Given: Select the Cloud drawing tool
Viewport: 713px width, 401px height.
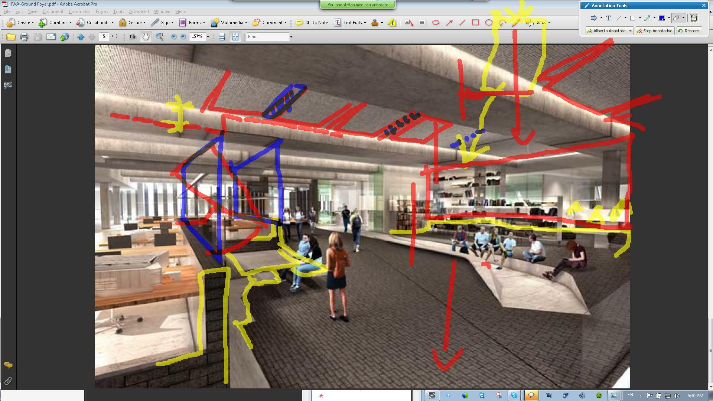Looking at the screenshot, I should tap(436, 23).
